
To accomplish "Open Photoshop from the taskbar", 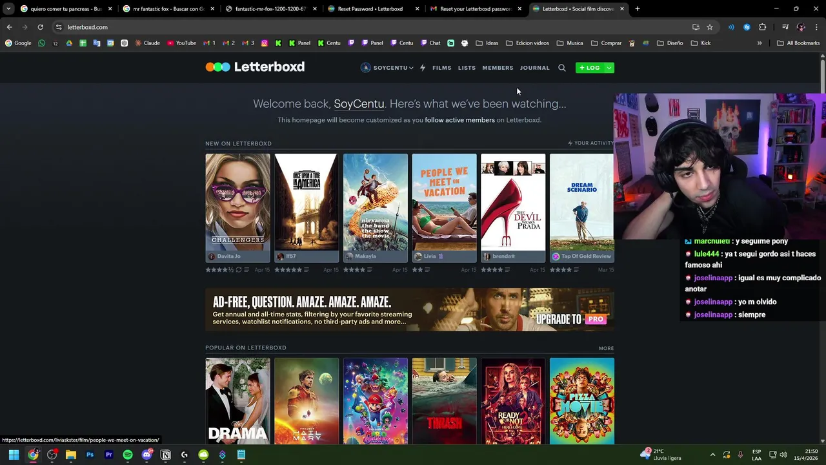I will click(90, 455).
